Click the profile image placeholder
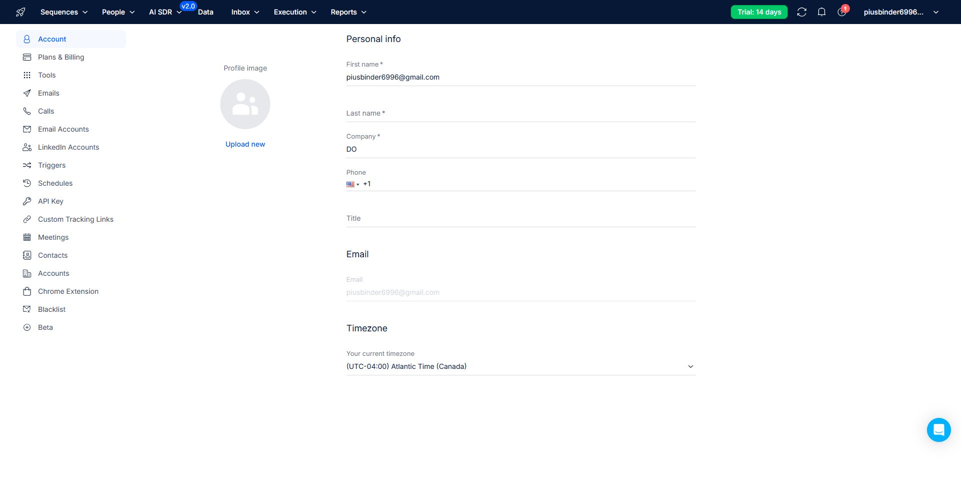 click(x=245, y=104)
